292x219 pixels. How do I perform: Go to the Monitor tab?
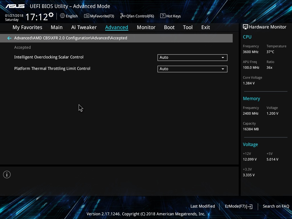(x=146, y=27)
